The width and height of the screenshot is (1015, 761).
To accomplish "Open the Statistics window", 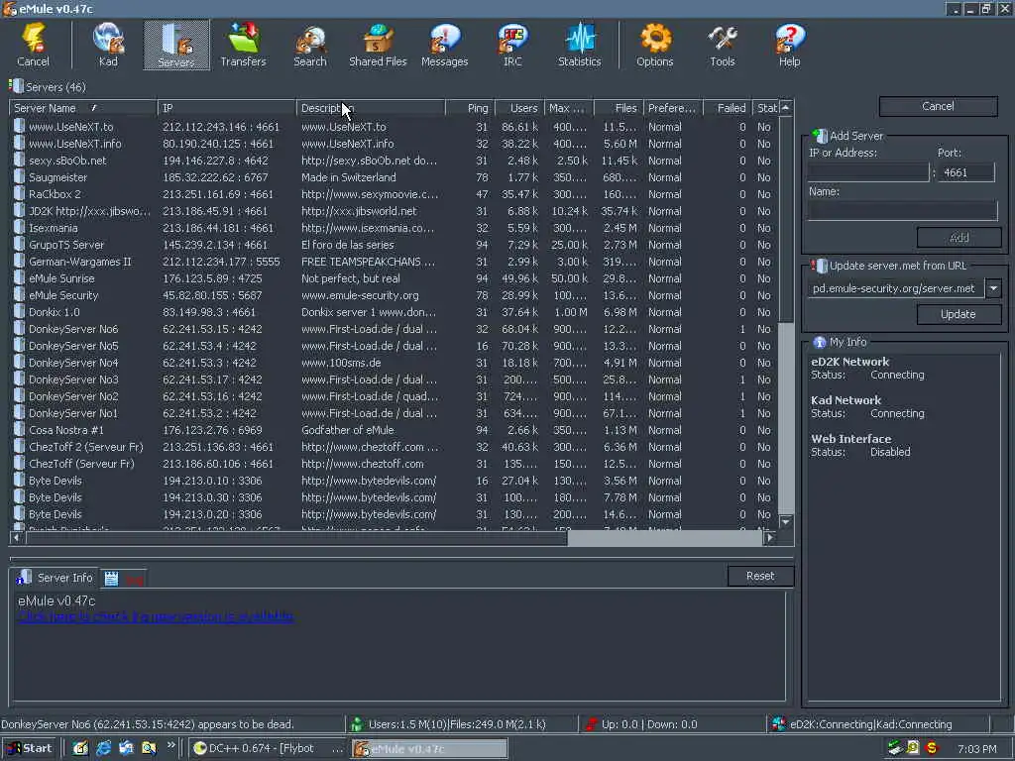I will click(579, 45).
